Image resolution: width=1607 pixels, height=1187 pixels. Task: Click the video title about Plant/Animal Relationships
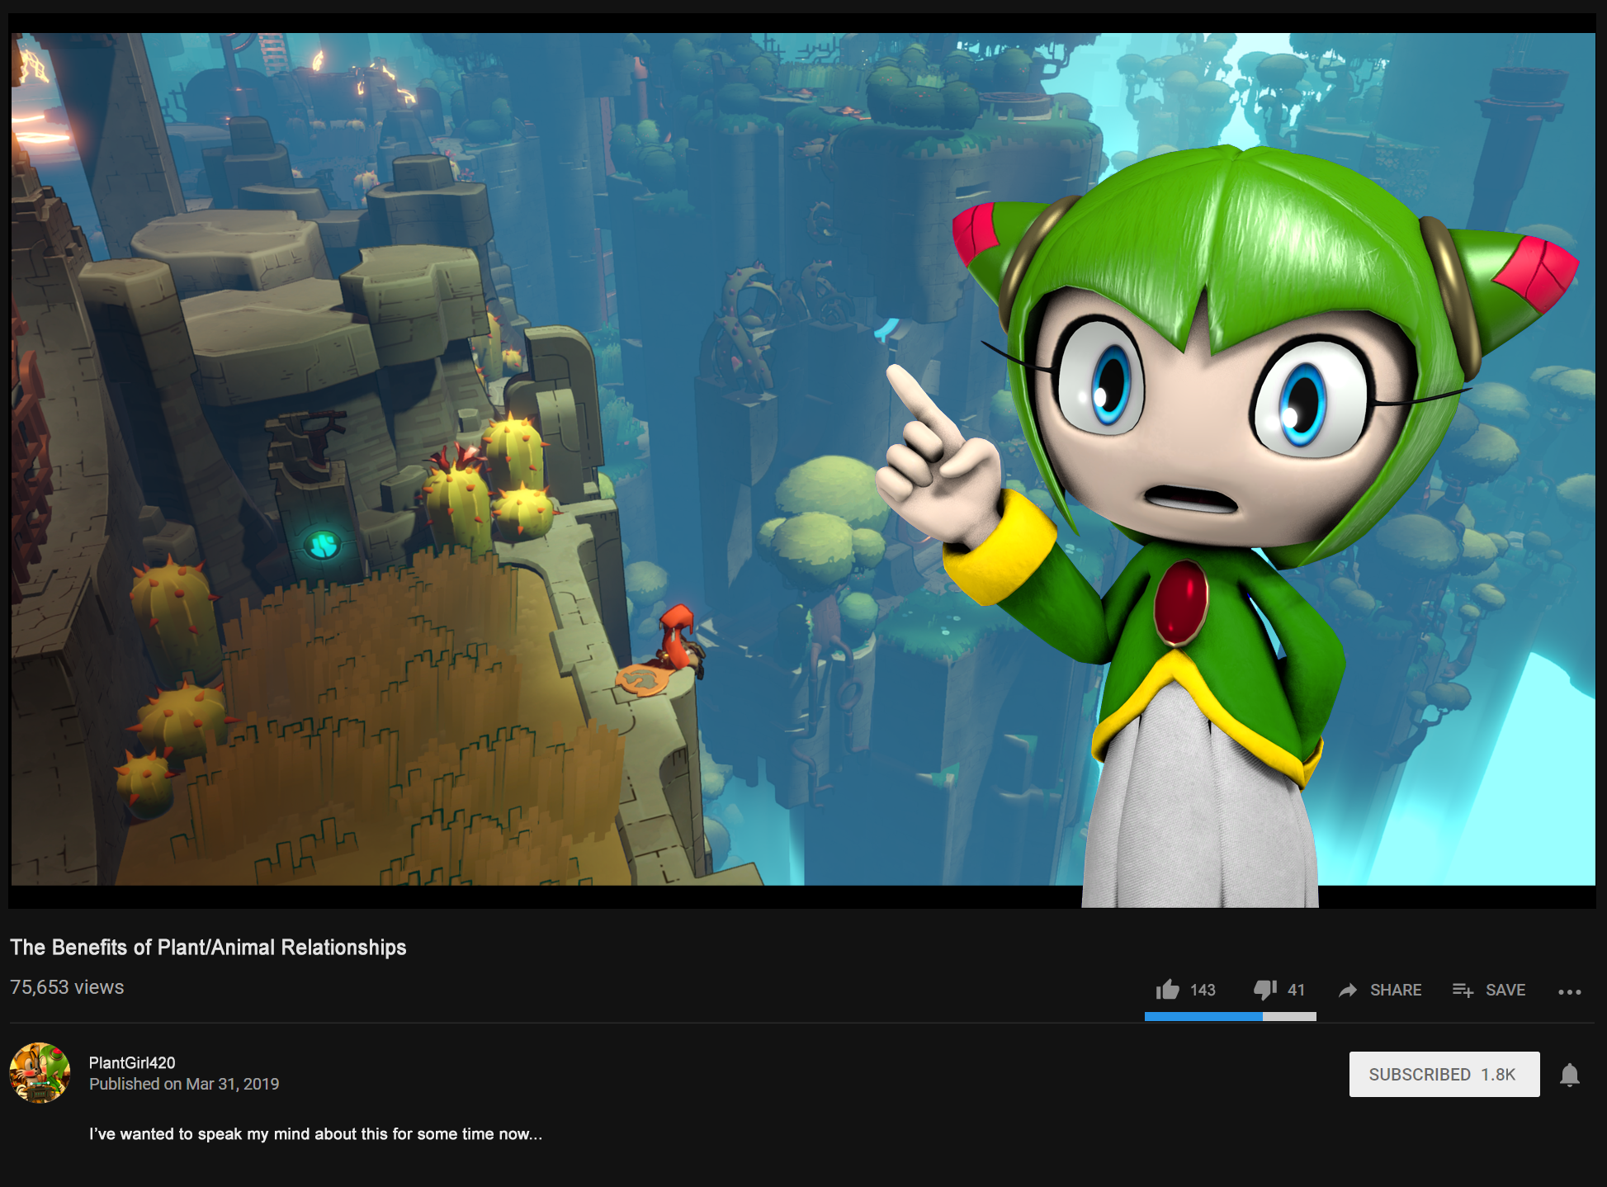[x=208, y=947]
